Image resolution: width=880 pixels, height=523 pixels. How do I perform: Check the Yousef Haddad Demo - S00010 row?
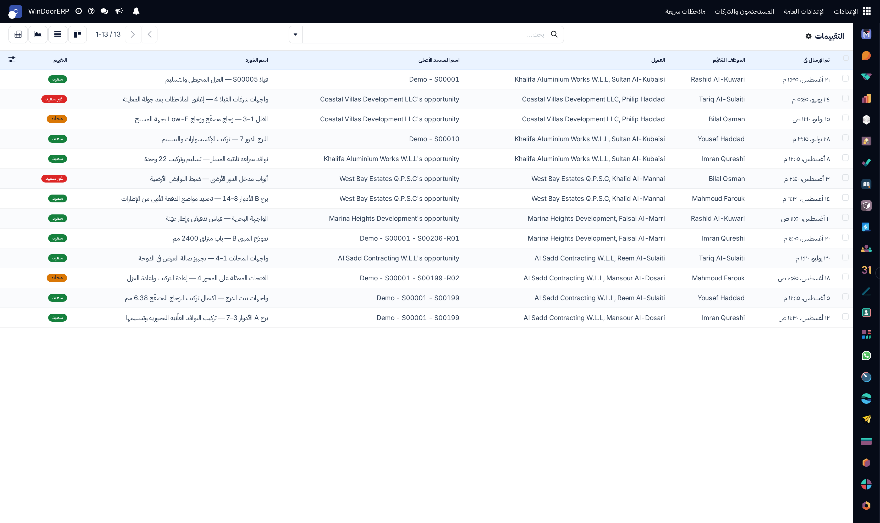coord(845,138)
